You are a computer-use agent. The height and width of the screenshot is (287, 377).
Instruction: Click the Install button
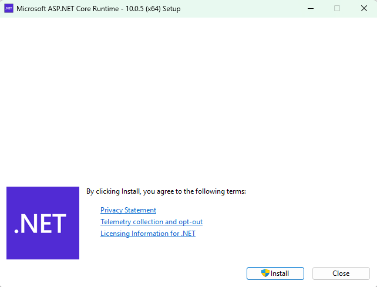tap(275, 274)
